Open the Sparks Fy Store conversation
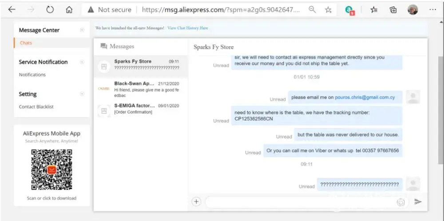 140,66
